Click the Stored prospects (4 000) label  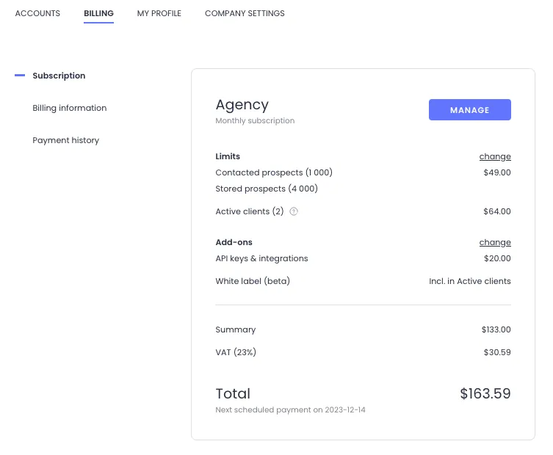coord(267,189)
